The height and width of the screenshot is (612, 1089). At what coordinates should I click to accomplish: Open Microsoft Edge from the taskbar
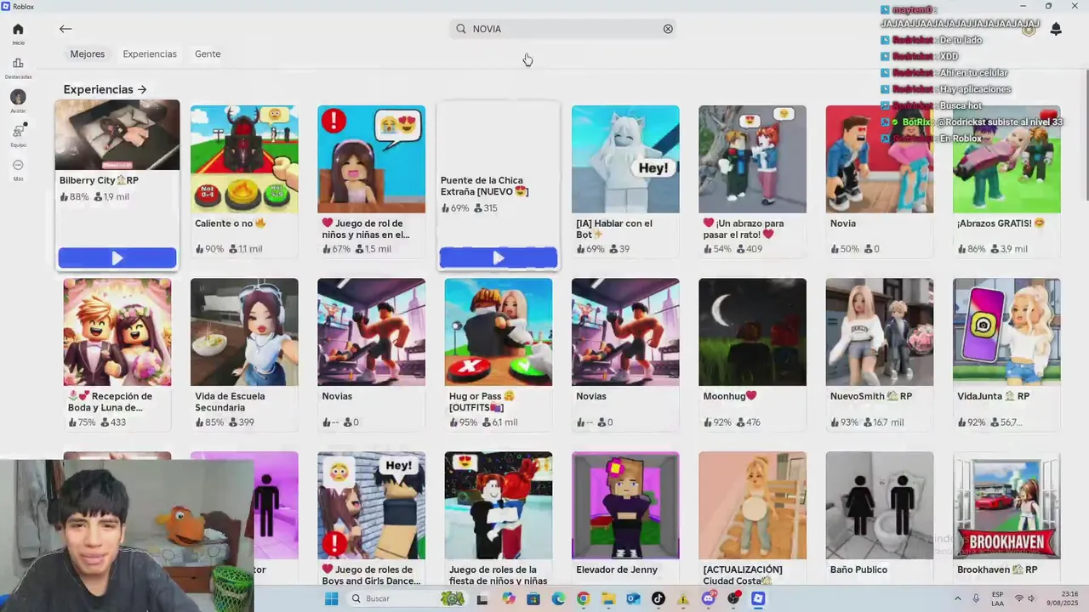click(558, 599)
